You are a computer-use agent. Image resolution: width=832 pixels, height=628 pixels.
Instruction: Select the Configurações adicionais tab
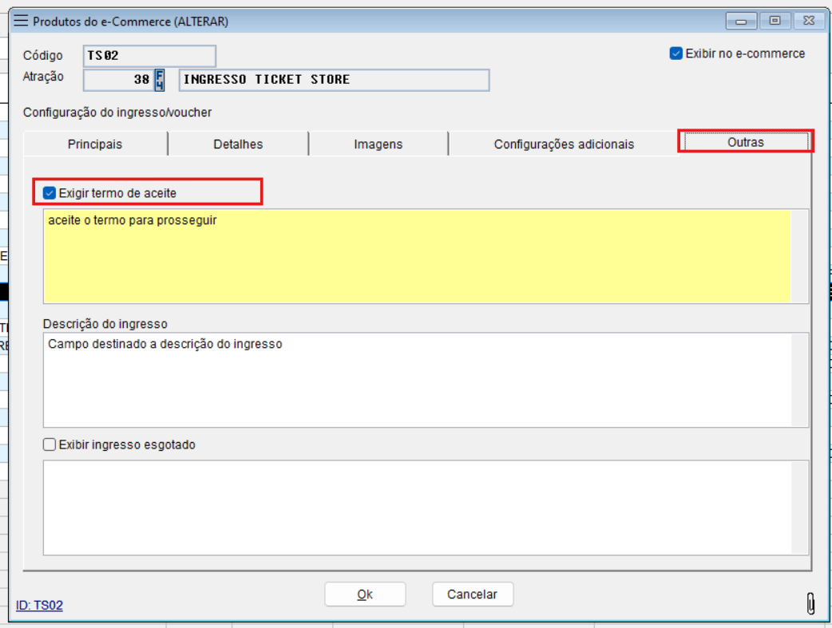point(564,144)
